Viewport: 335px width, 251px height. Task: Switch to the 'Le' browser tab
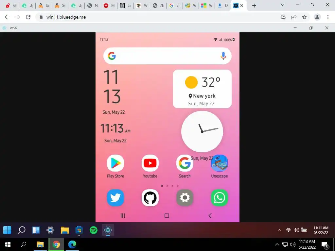[x=126, y=6]
